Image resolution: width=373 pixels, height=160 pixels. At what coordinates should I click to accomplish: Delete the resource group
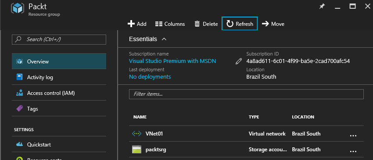(206, 24)
